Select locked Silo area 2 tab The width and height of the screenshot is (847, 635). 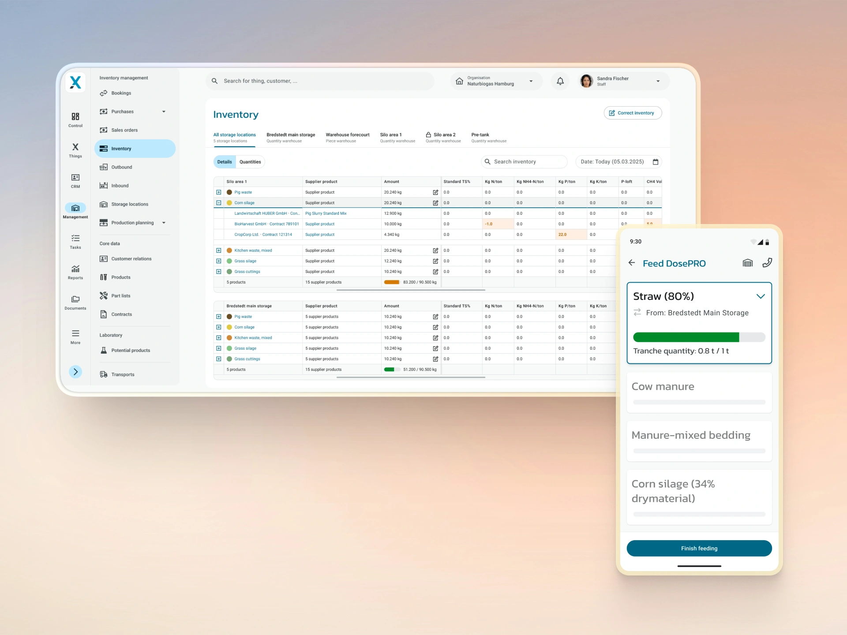pos(443,138)
